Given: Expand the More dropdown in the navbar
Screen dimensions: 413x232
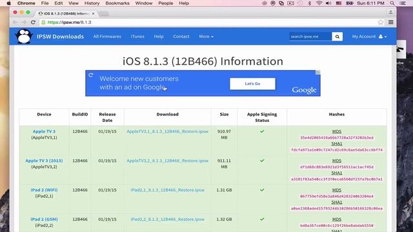Looking at the screenshot, I should point(206,37).
